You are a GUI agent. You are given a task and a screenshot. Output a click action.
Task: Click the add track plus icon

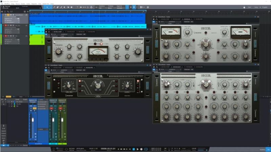tap(28, 12)
